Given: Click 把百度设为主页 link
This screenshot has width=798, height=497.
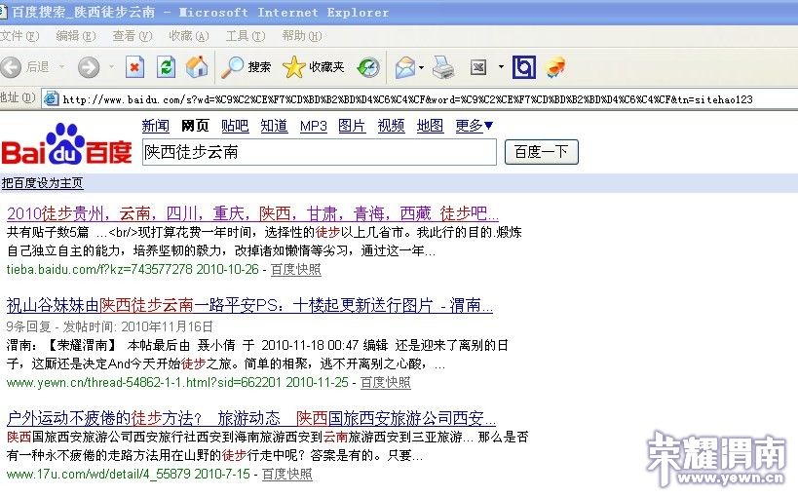Looking at the screenshot, I should 42,183.
